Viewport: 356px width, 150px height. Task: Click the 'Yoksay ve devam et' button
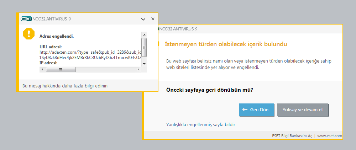pos(303,110)
